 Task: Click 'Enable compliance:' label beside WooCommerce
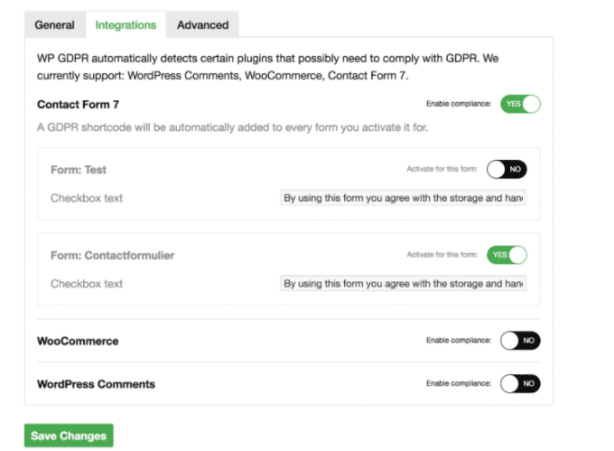tap(459, 341)
